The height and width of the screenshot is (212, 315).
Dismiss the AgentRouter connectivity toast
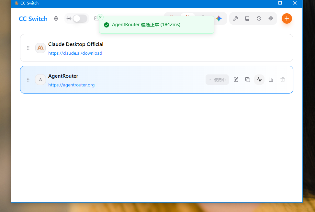100,17
